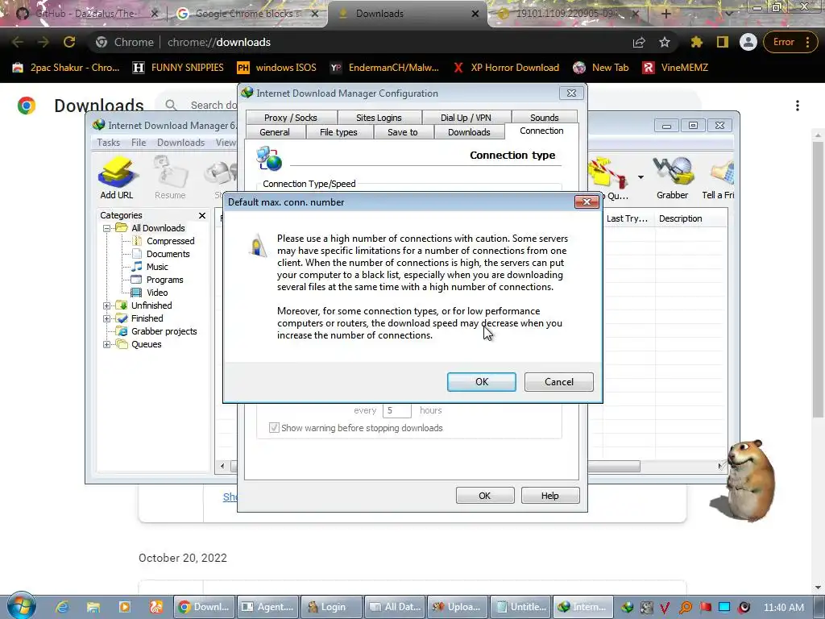Image resolution: width=825 pixels, height=619 pixels.
Task: Open the Tasks menu in IDM
Action: [109, 143]
